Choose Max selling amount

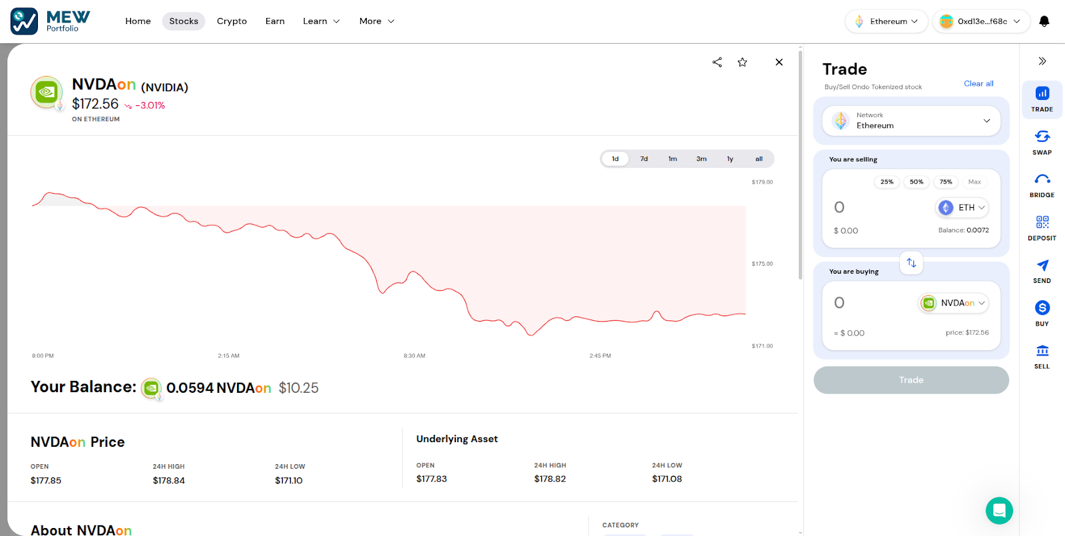tap(974, 182)
